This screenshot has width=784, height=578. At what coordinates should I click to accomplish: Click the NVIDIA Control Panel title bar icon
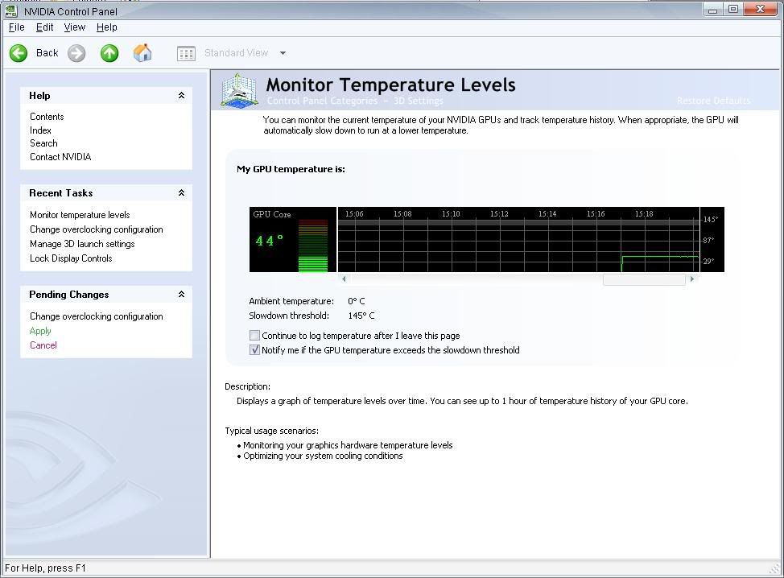pos(11,10)
